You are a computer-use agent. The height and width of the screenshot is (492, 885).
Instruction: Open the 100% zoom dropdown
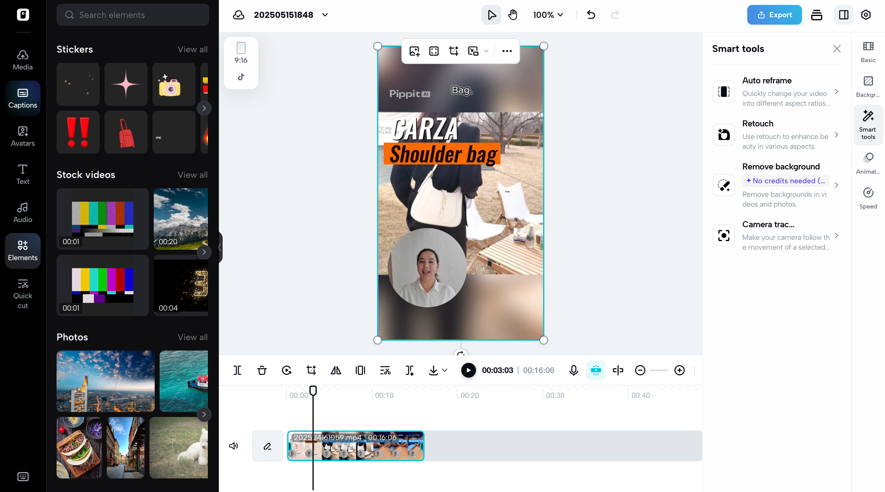548,15
